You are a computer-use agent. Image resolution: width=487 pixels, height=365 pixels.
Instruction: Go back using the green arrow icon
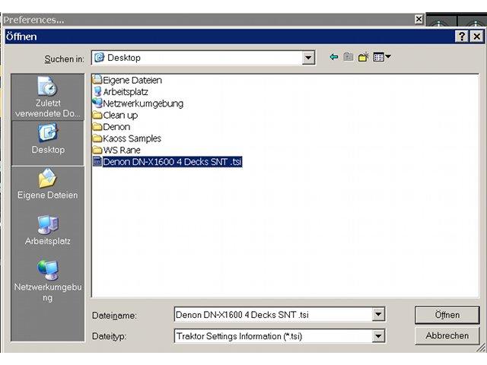pyautogui.click(x=334, y=57)
